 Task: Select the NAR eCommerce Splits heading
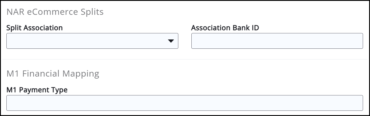[55, 12]
